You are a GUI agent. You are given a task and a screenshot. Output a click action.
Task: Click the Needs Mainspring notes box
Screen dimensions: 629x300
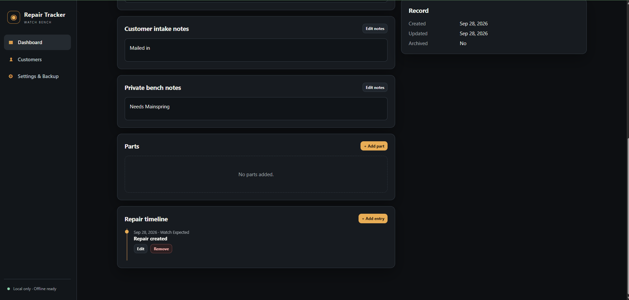[256, 109]
